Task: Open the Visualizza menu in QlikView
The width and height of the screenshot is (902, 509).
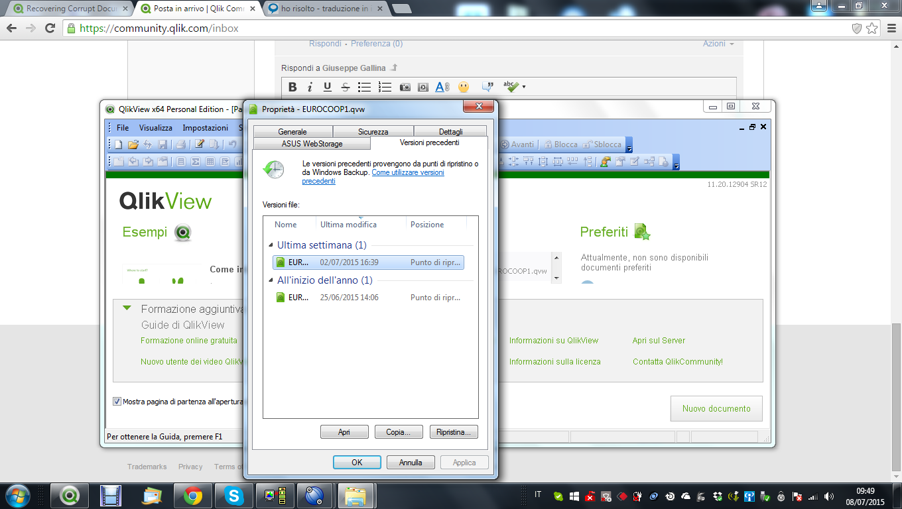Action: pyautogui.click(x=156, y=127)
